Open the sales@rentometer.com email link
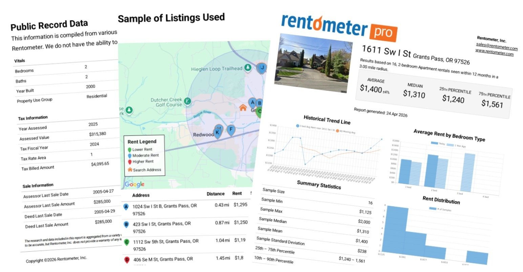This screenshot has height=272, width=523. [x=497, y=46]
